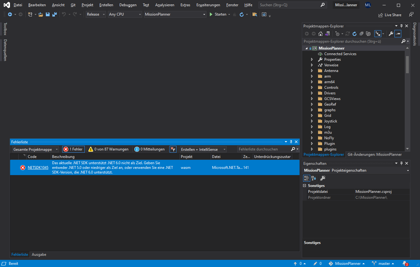The image size is (420, 267).
Task: Open the Erstellen menu
Action: (x=106, y=5)
